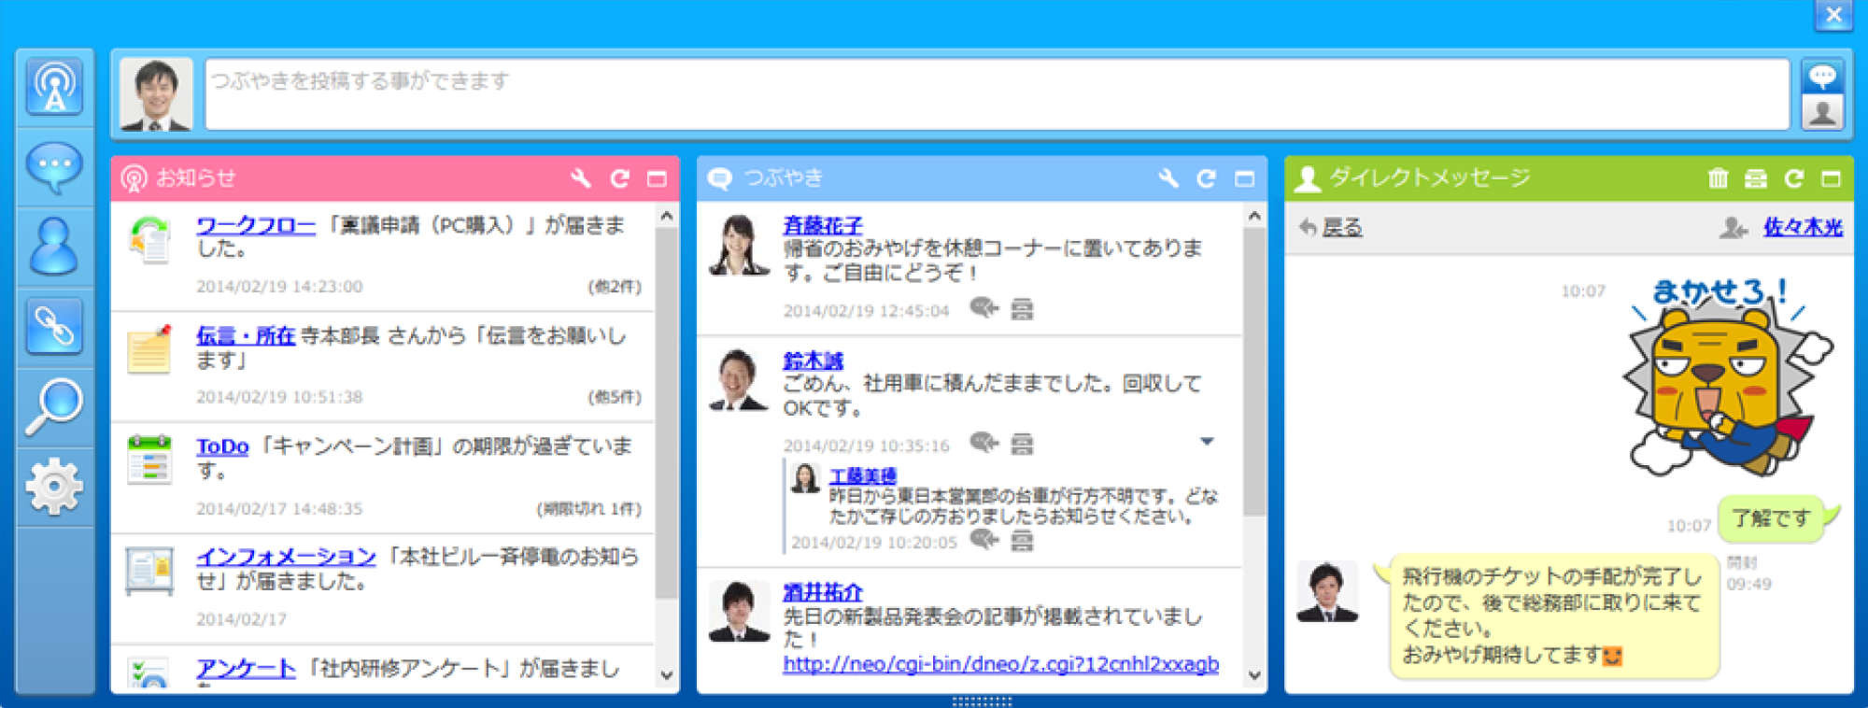The width and height of the screenshot is (1868, 708).
Task: Click down arrow of お知らせ scrollbar
Action: [x=667, y=675]
